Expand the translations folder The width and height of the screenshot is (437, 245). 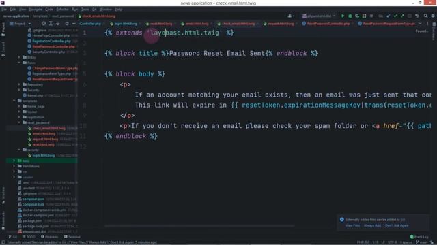(14, 166)
